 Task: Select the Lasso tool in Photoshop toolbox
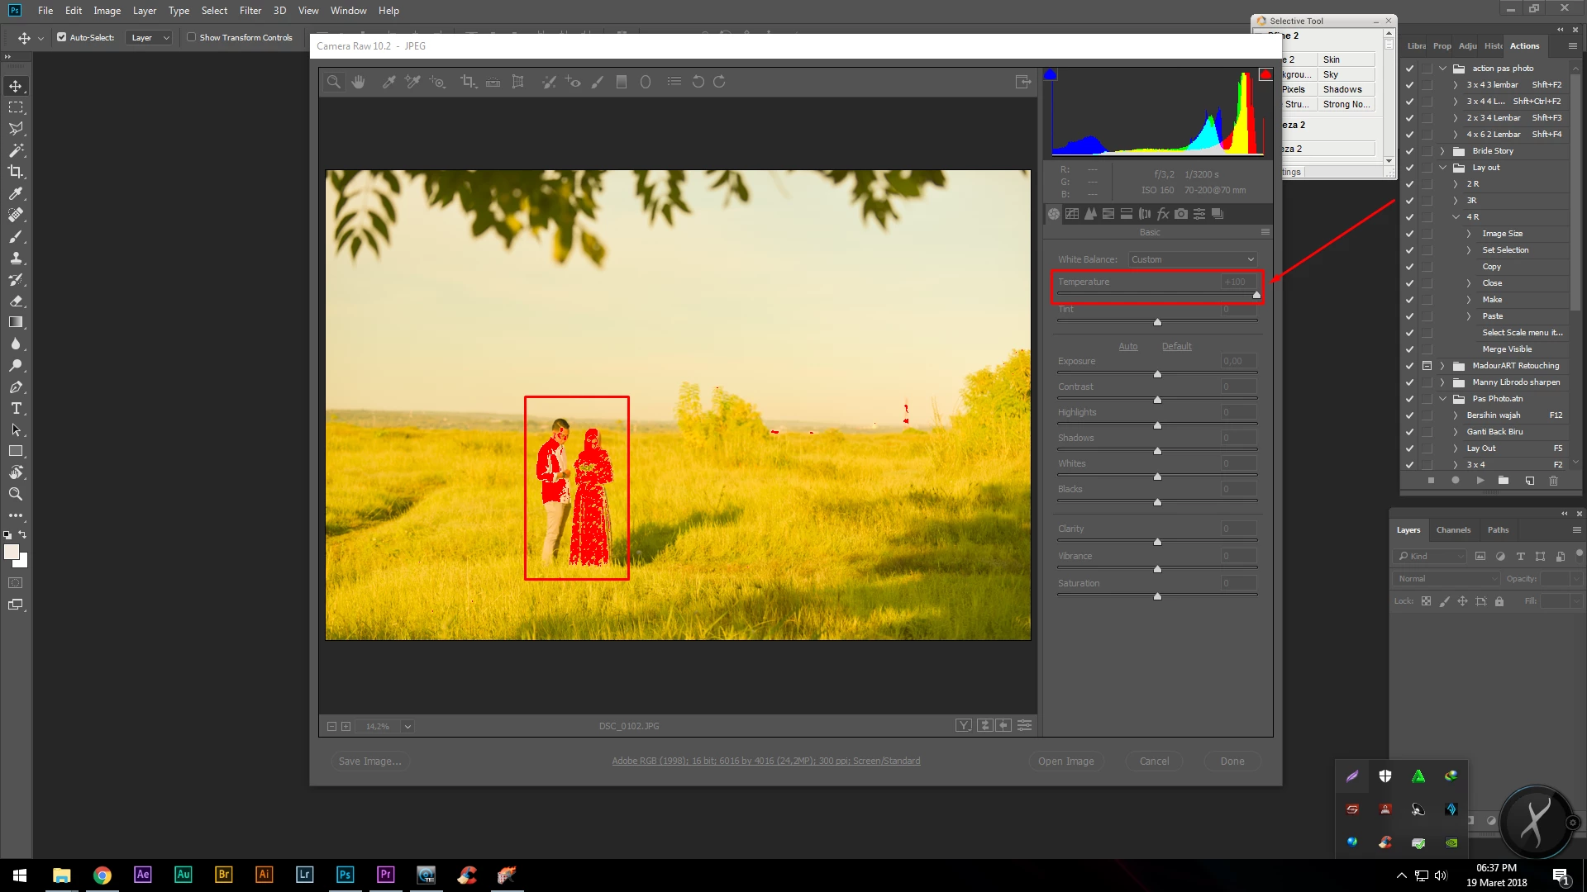coord(16,129)
